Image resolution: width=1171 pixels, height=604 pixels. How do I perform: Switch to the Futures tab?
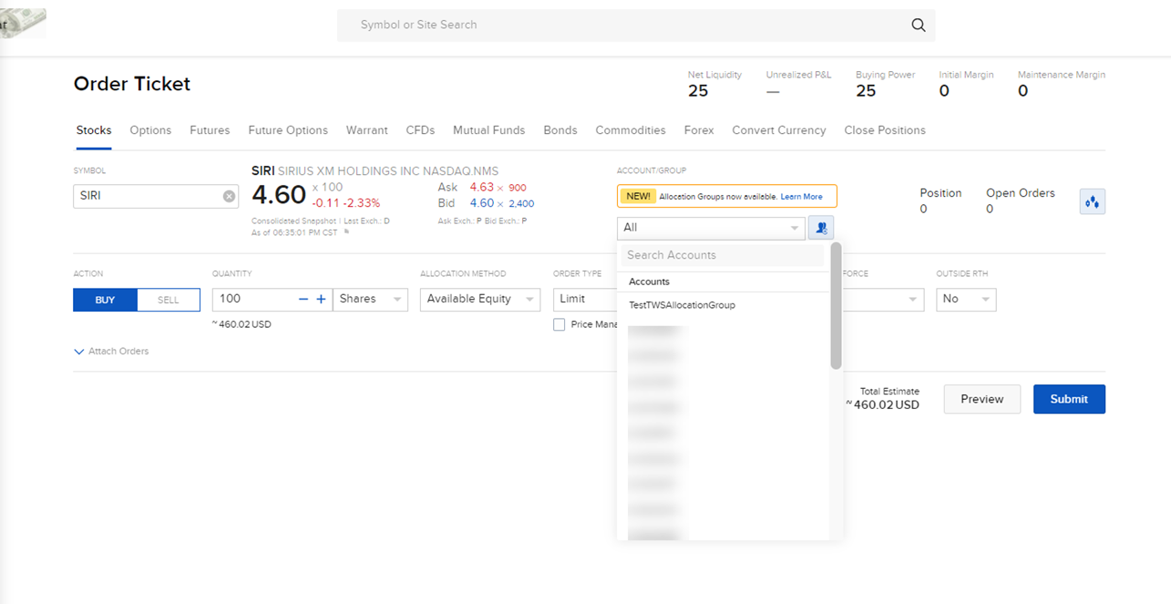pos(210,130)
